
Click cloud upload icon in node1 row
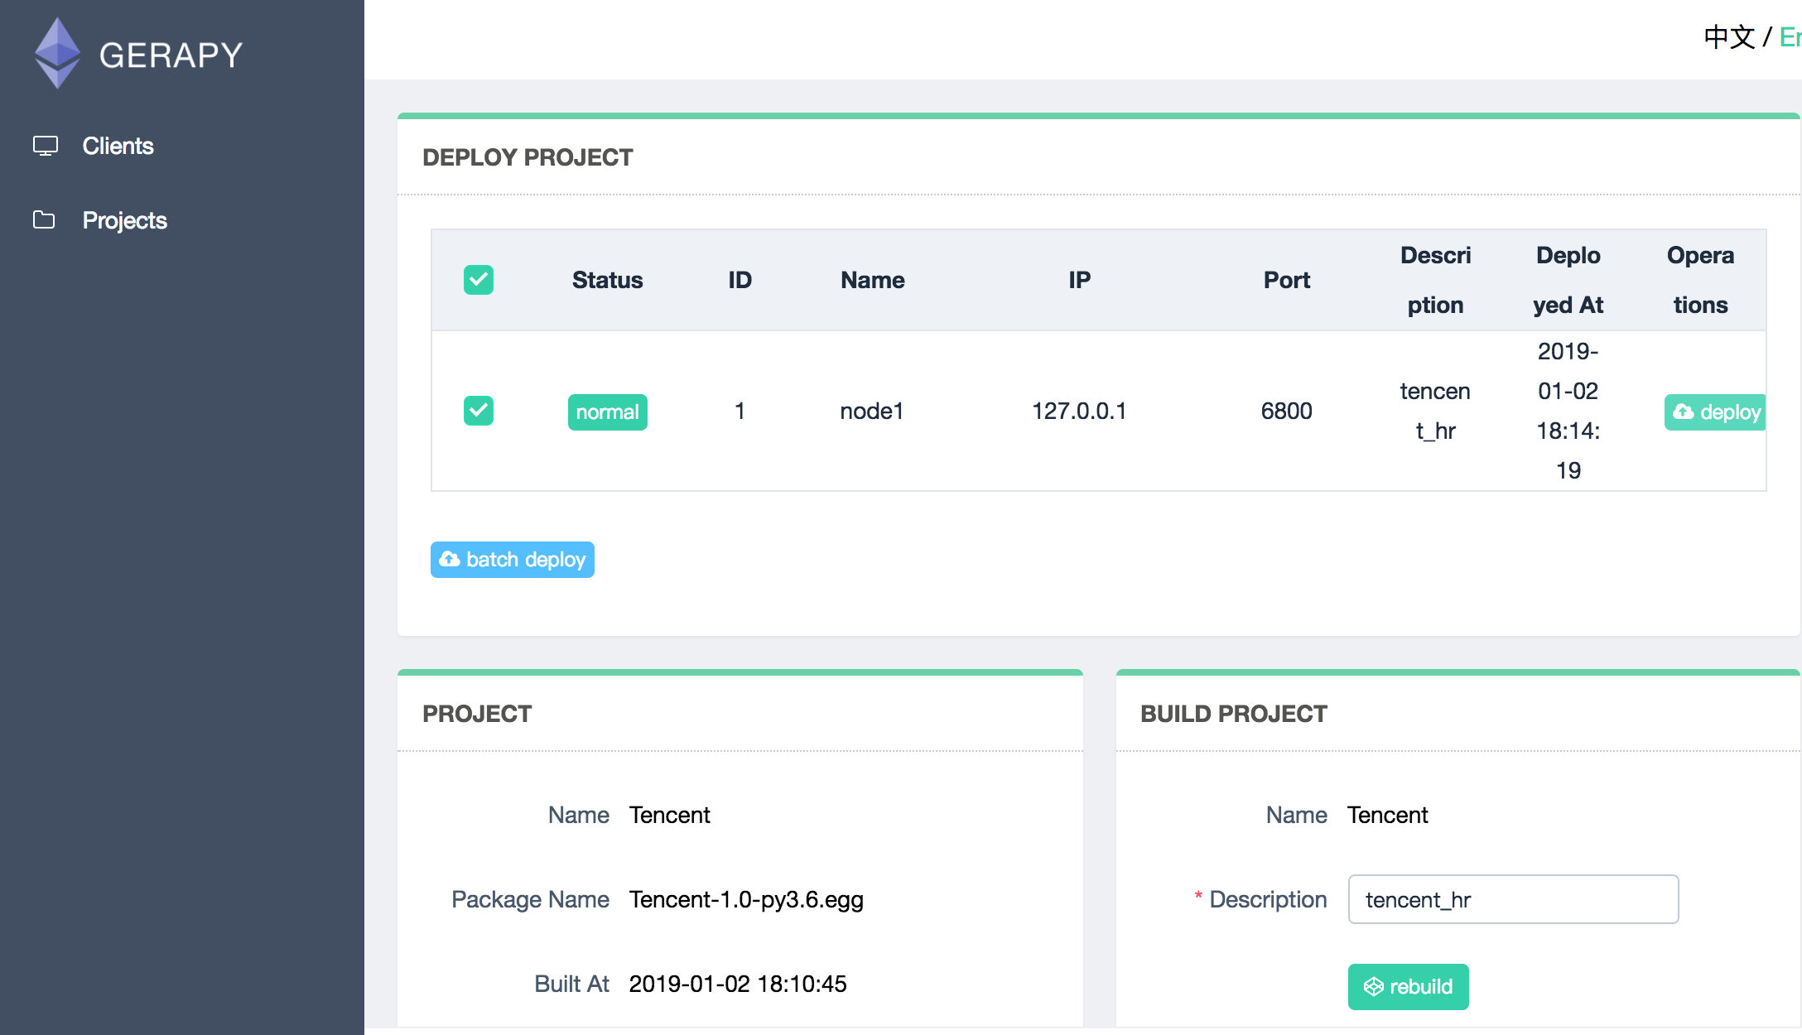[x=1683, y=412]
